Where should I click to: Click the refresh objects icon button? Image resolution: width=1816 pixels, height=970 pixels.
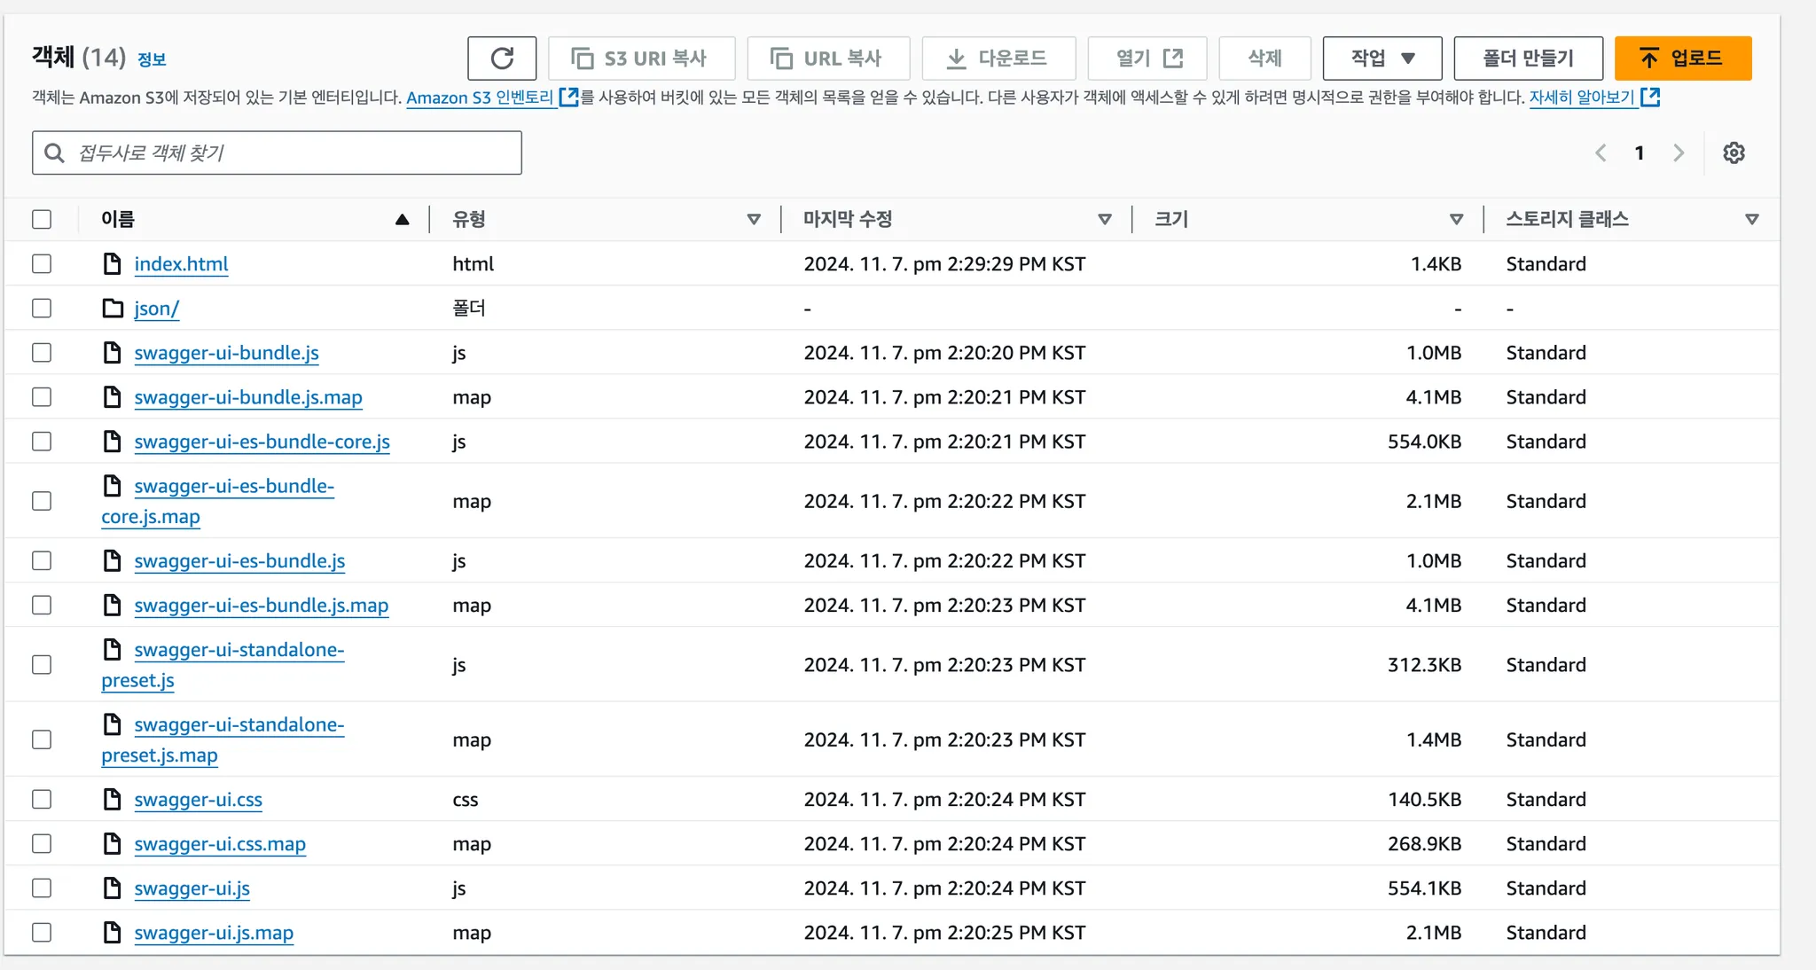click(502, 59)
